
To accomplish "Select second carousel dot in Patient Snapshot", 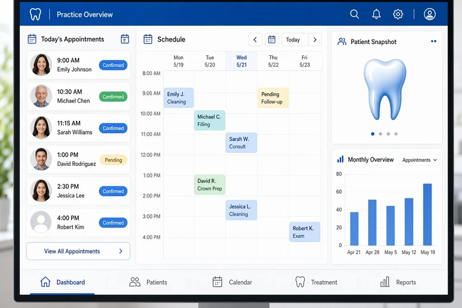I will click(x=380, y=134).
